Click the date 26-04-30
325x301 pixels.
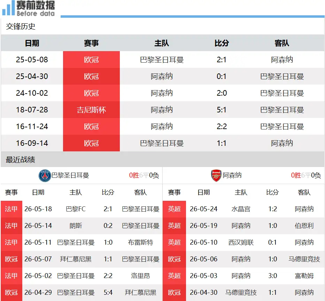203,293
